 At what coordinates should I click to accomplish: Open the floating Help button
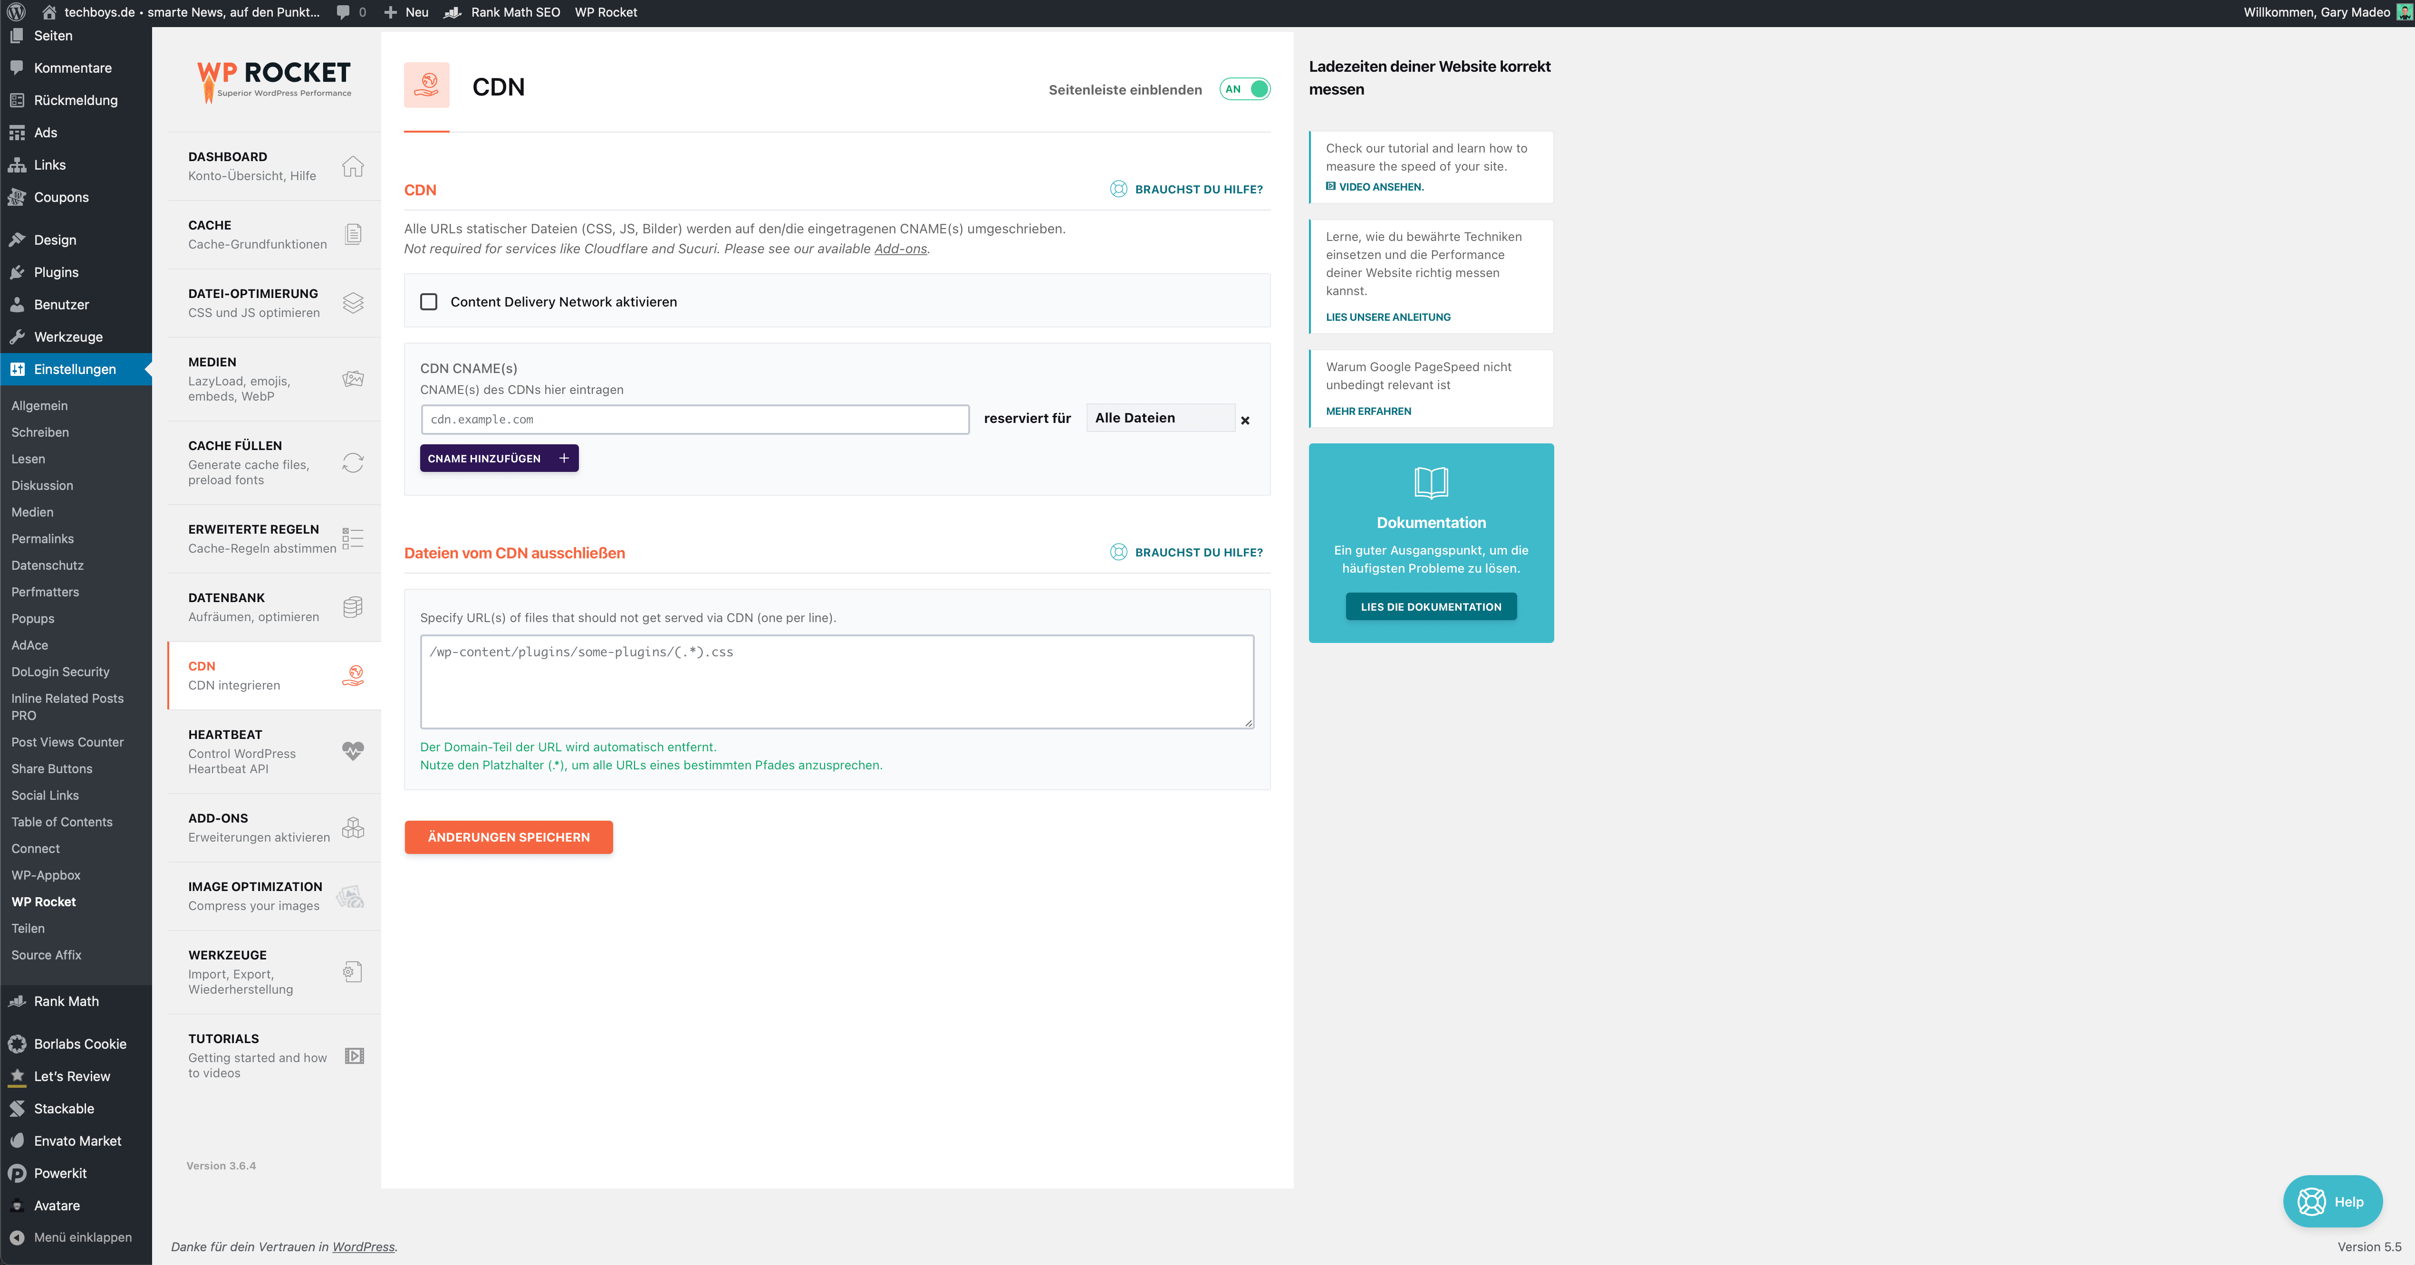2332,1201
